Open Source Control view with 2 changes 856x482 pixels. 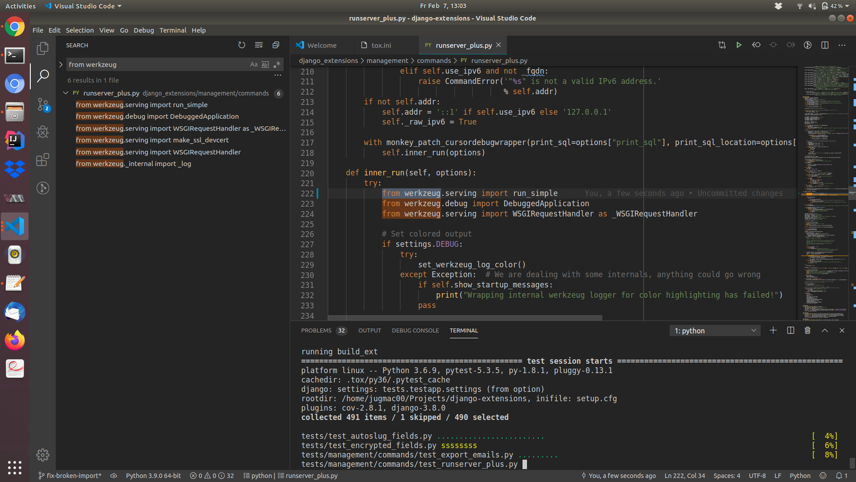click(x=43, y=104)
